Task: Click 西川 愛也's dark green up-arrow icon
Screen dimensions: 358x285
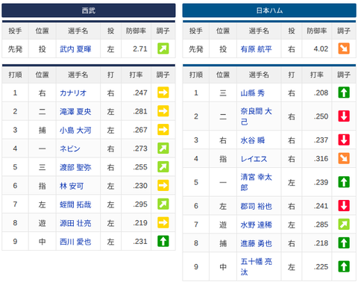Action: [x=163, y=241]
